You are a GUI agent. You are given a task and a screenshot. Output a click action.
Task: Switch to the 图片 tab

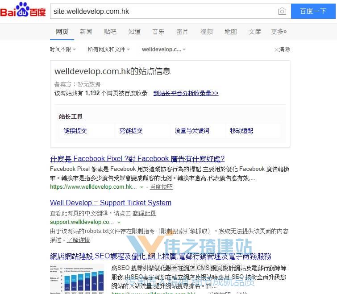[182, 32]
